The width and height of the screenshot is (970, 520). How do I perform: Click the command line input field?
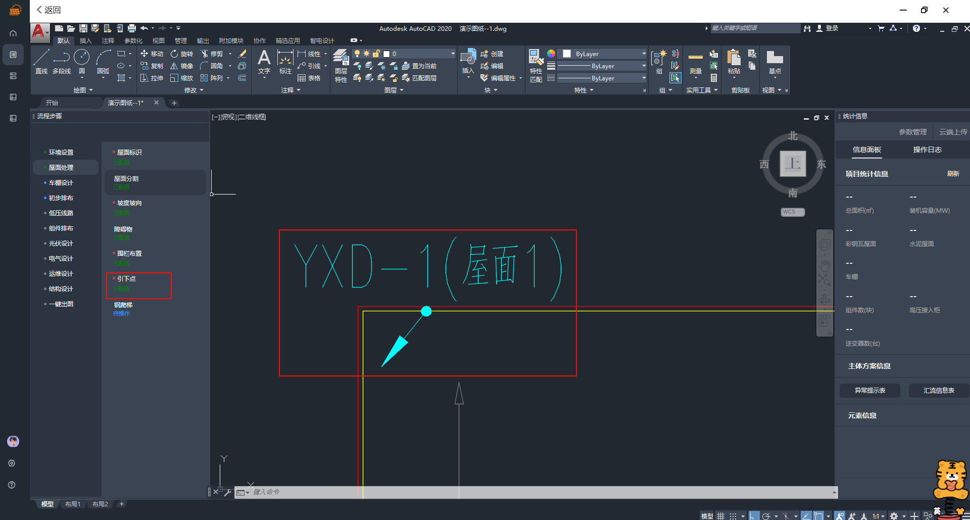[x=505, y=492]
